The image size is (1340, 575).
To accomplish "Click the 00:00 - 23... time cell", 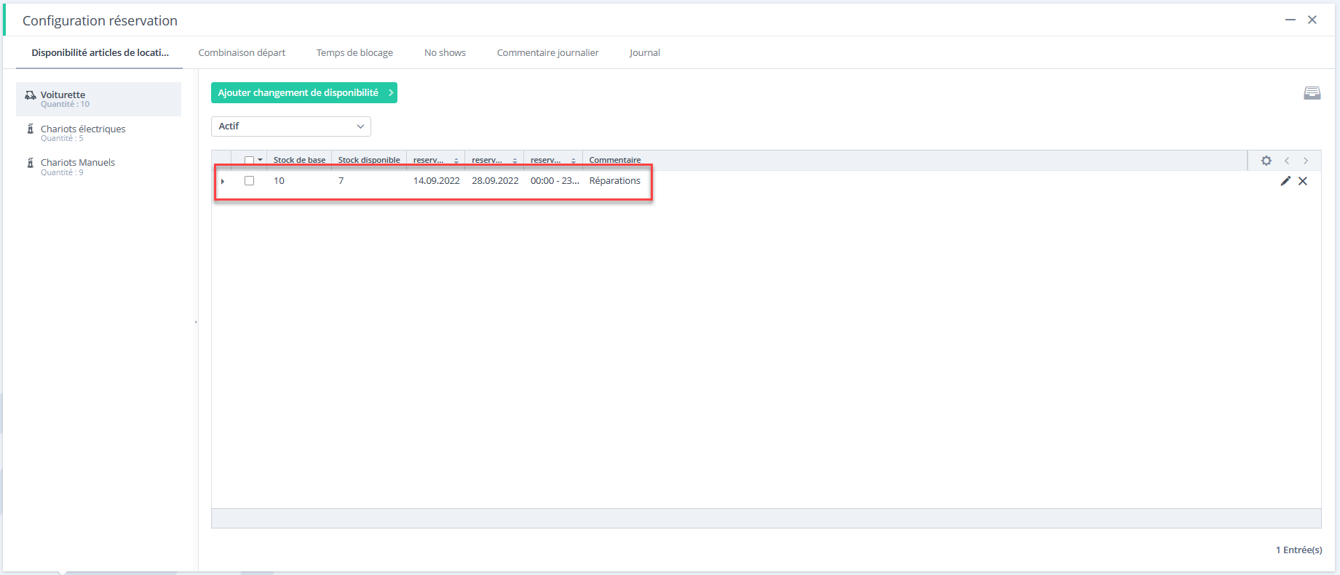I will 555,180.
